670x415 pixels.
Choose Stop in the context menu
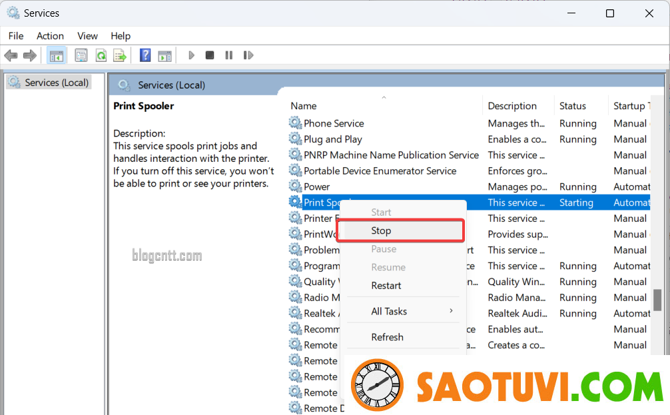point(400,230)
